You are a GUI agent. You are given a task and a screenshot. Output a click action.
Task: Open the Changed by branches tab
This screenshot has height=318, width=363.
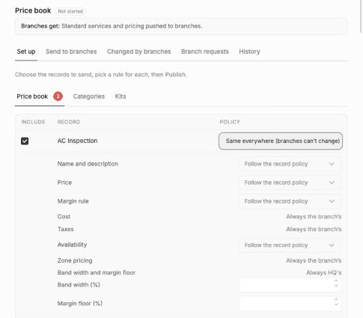(139, 52)
